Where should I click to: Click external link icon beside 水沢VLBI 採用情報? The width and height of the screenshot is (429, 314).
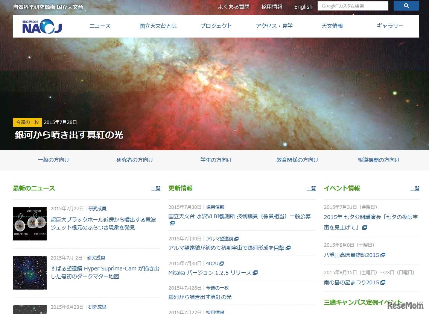172,223
